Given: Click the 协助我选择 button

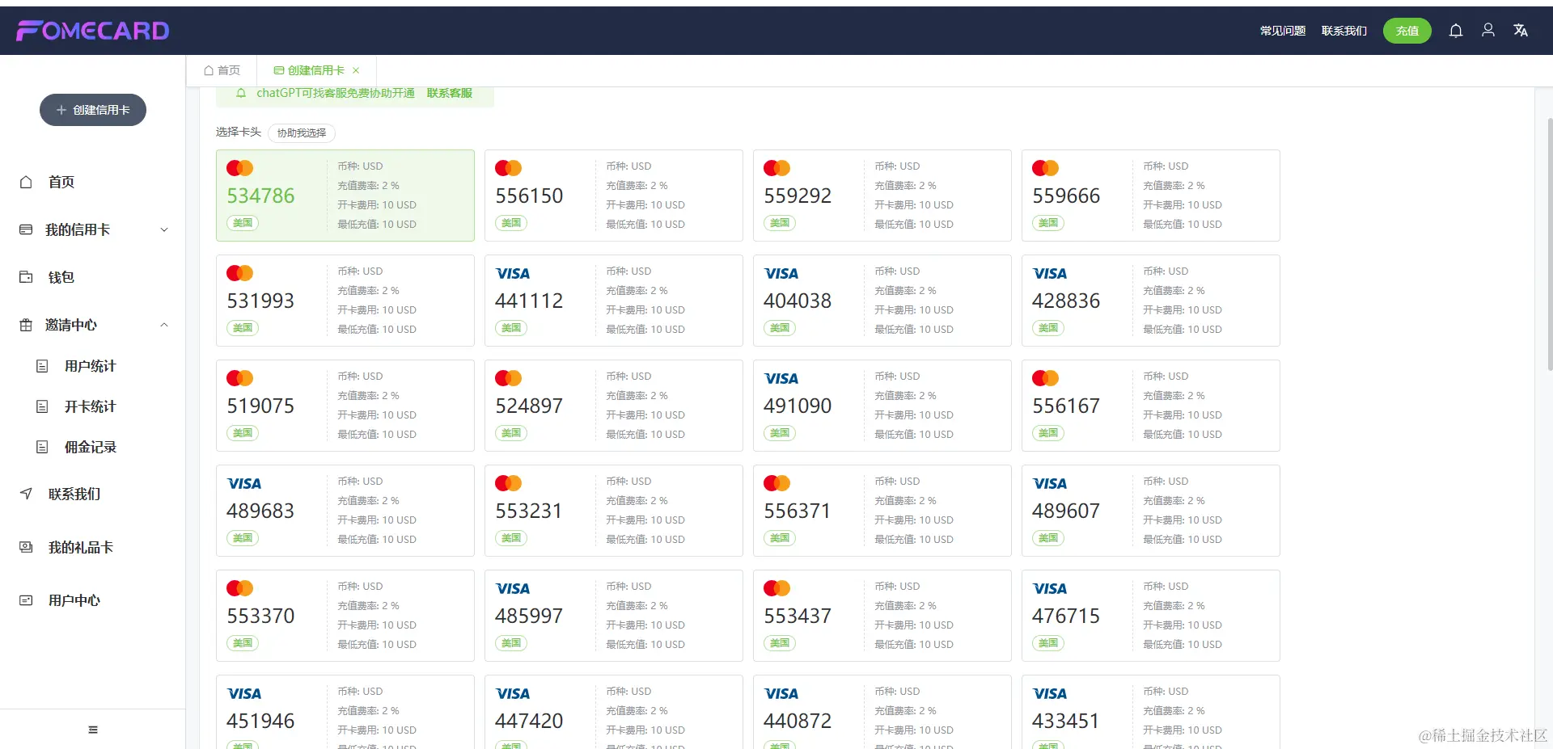Looking at the screenshot, I should point(302,133).
